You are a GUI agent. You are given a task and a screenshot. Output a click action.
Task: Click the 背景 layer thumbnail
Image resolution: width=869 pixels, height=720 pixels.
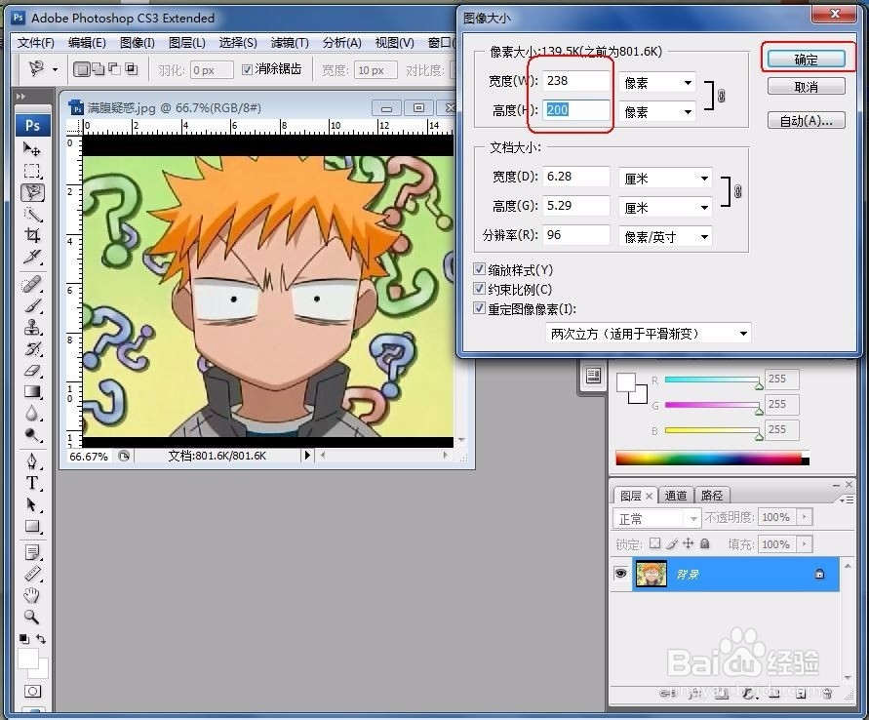652,574
